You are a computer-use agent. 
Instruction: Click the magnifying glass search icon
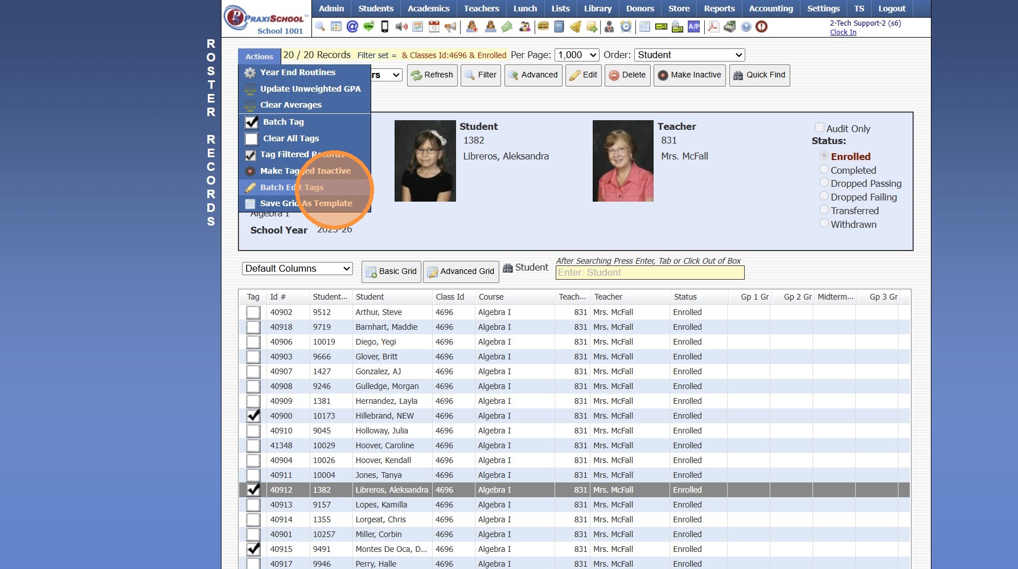320,27
